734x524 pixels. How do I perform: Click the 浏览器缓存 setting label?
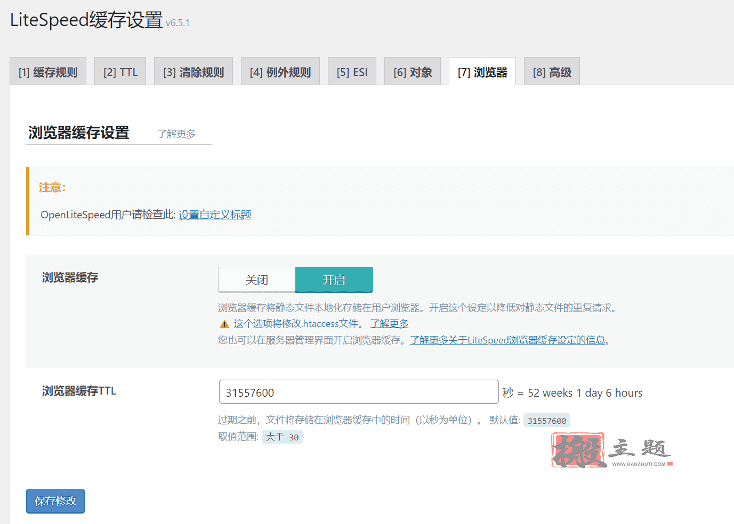pos(70,277)
